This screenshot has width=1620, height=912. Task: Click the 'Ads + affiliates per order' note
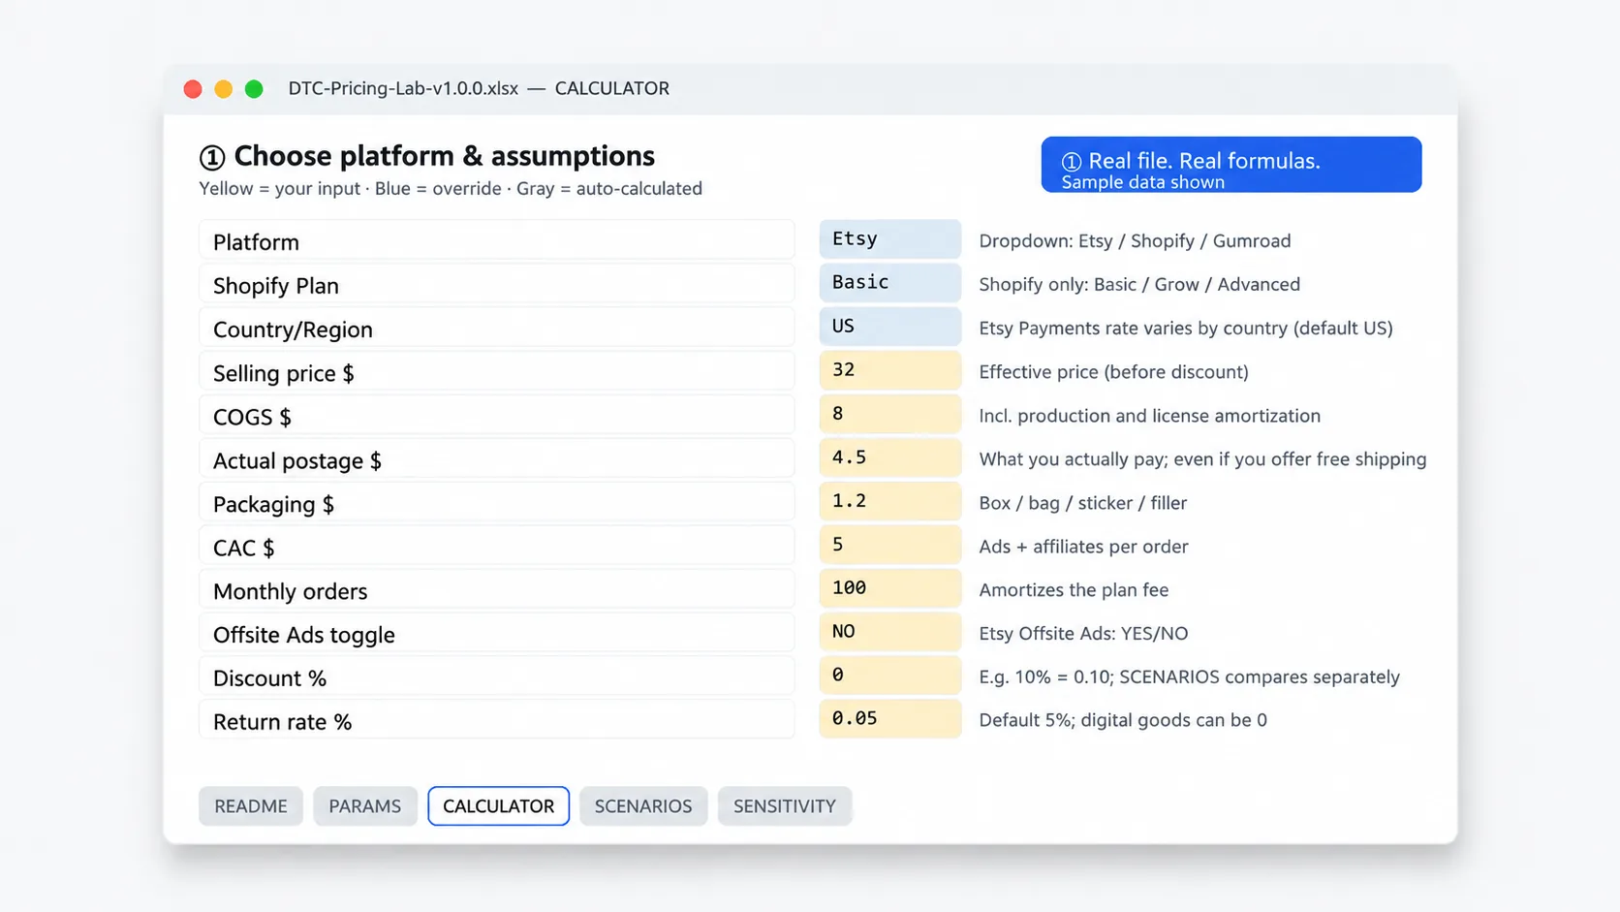(x=1083, y=546)
